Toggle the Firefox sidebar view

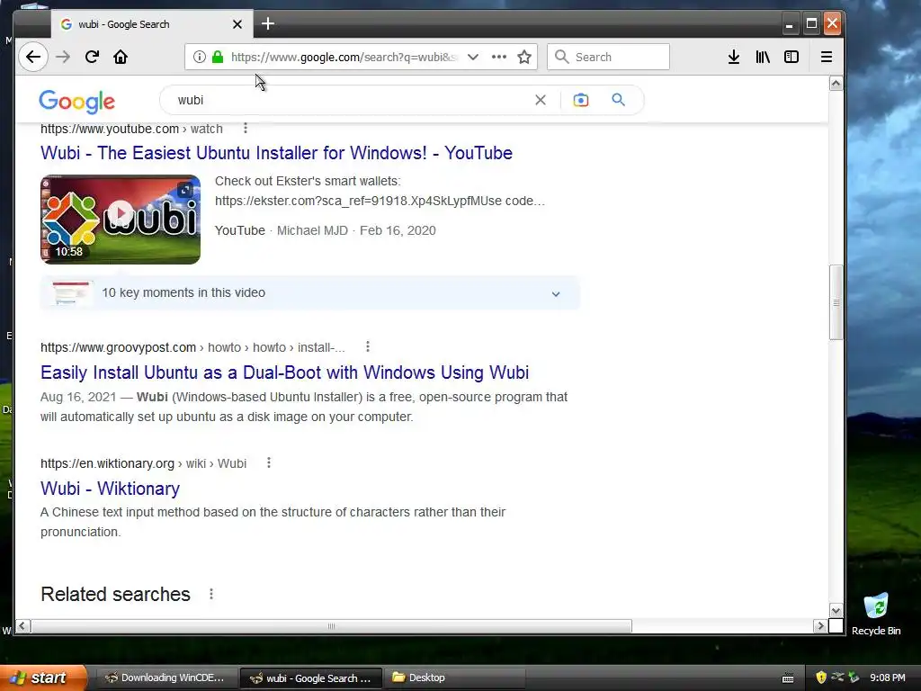pyautogui.click(x=791, y=57)
